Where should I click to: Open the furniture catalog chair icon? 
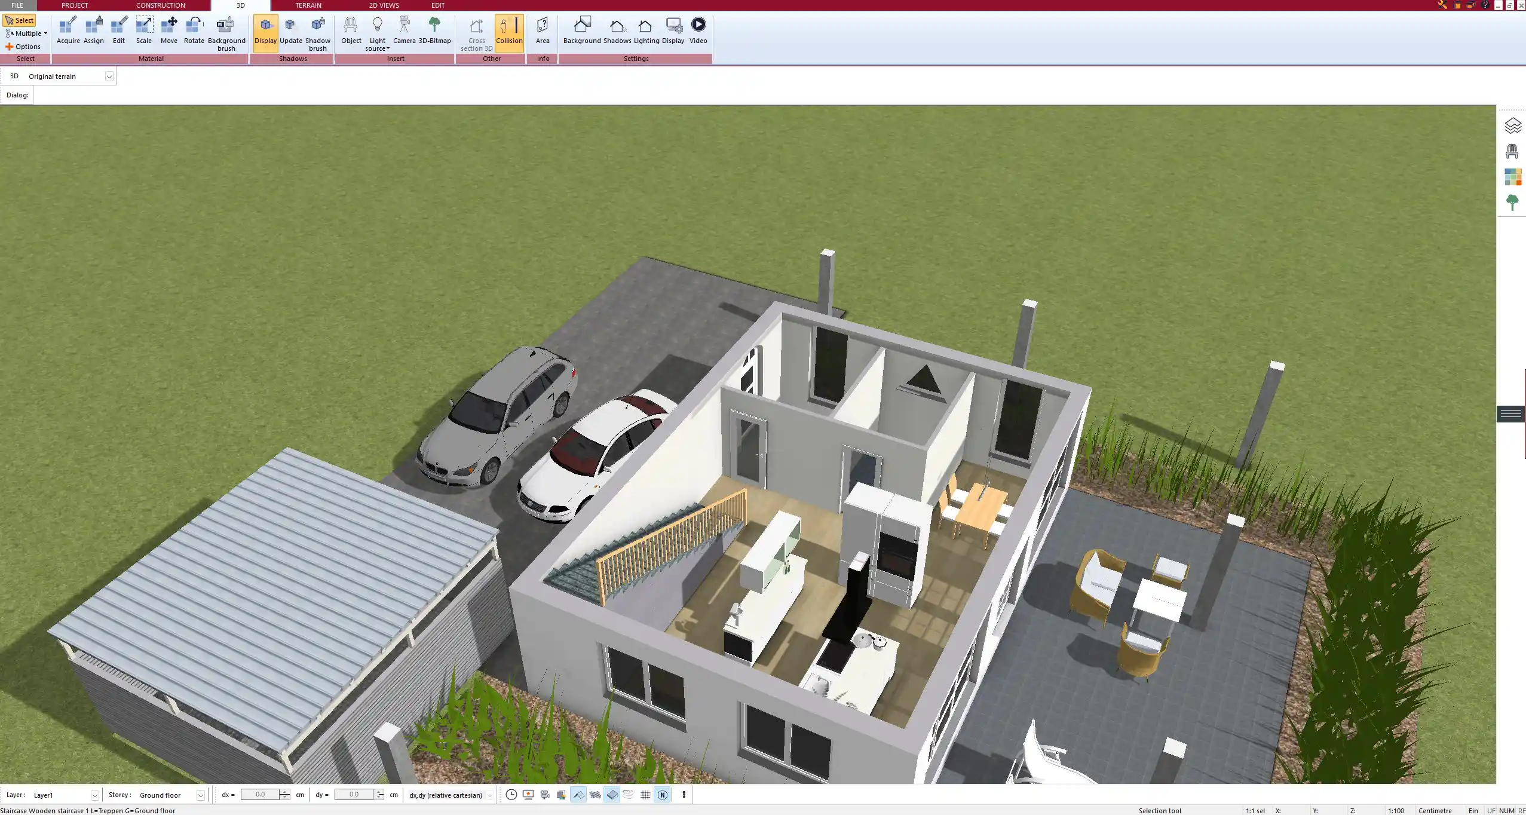[x=1512, y=152]
